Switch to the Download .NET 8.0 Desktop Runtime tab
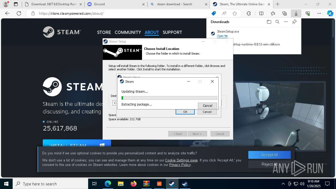 53,4
